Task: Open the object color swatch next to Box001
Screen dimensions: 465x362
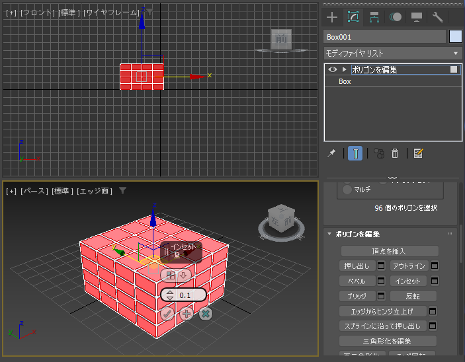Action: point(456,37)
